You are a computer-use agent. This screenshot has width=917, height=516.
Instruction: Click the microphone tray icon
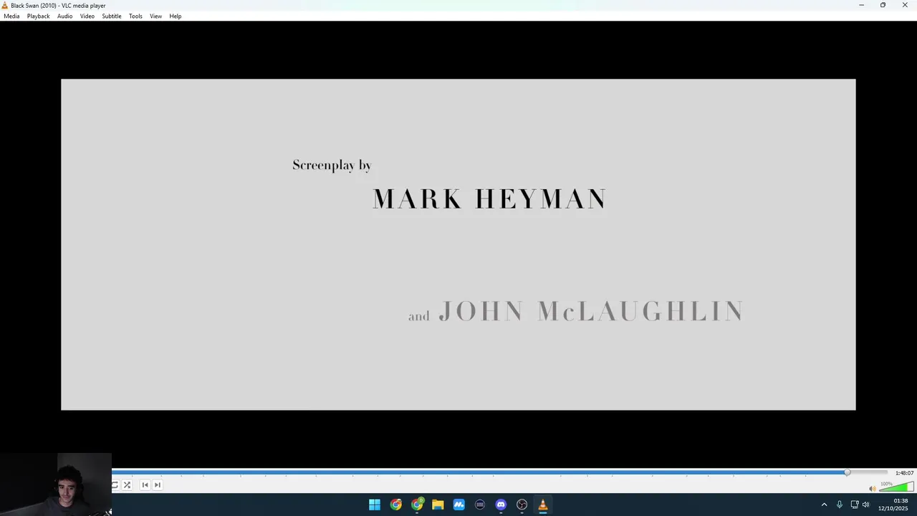(840, 505)
